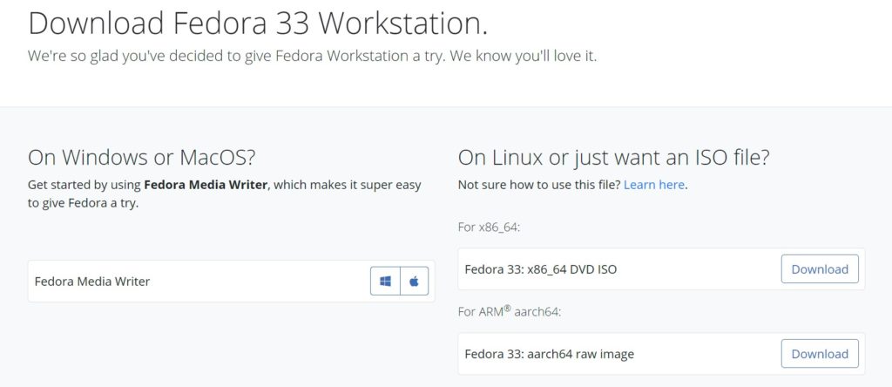Download Fedora Media Writer for macOS
Screen dimensions: 892x387
coord(414,282)
